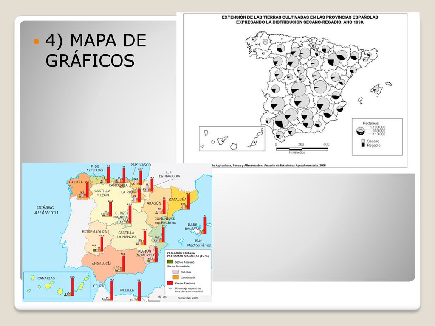435x326 pixels.
Task: Click the "Sector Primario" legend label
Action: 184,262
